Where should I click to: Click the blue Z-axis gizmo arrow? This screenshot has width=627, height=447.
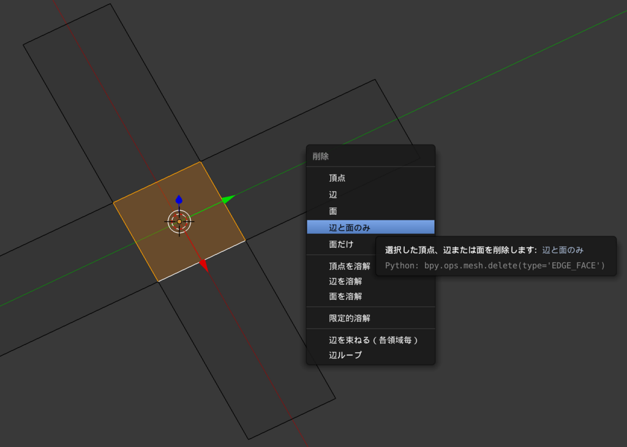(179, 199)
